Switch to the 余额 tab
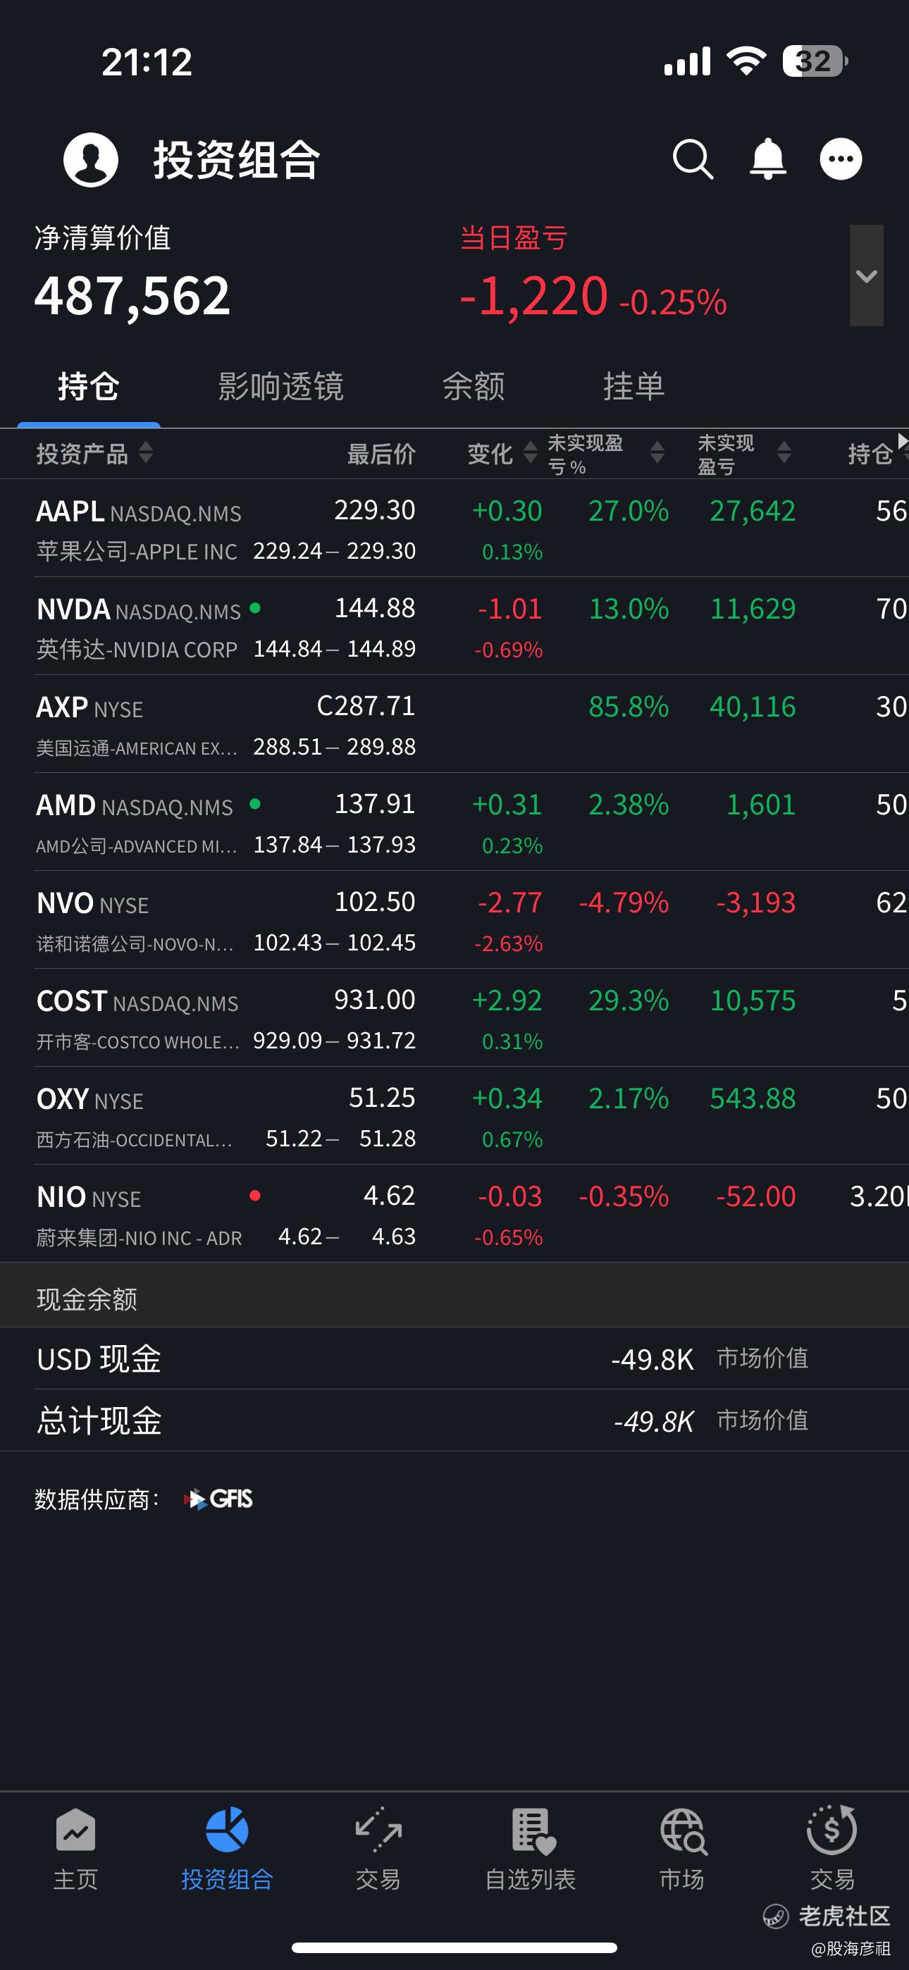Viewport: 909px width, 1970px height. click(x=474, y=386)
